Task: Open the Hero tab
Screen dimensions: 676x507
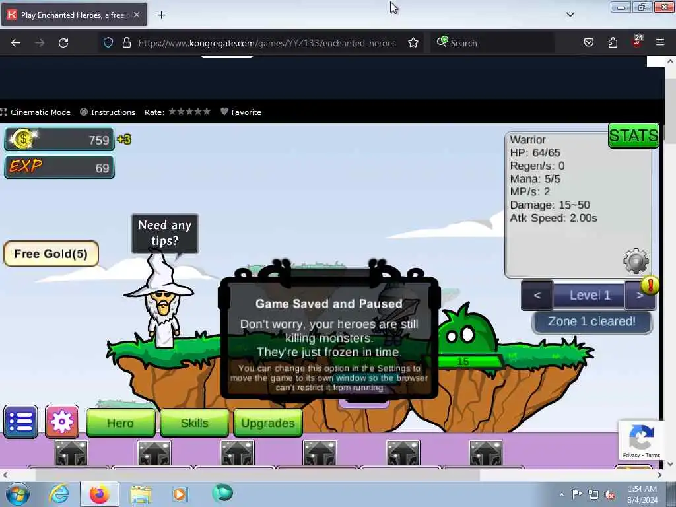Action: tap(120, 423)
